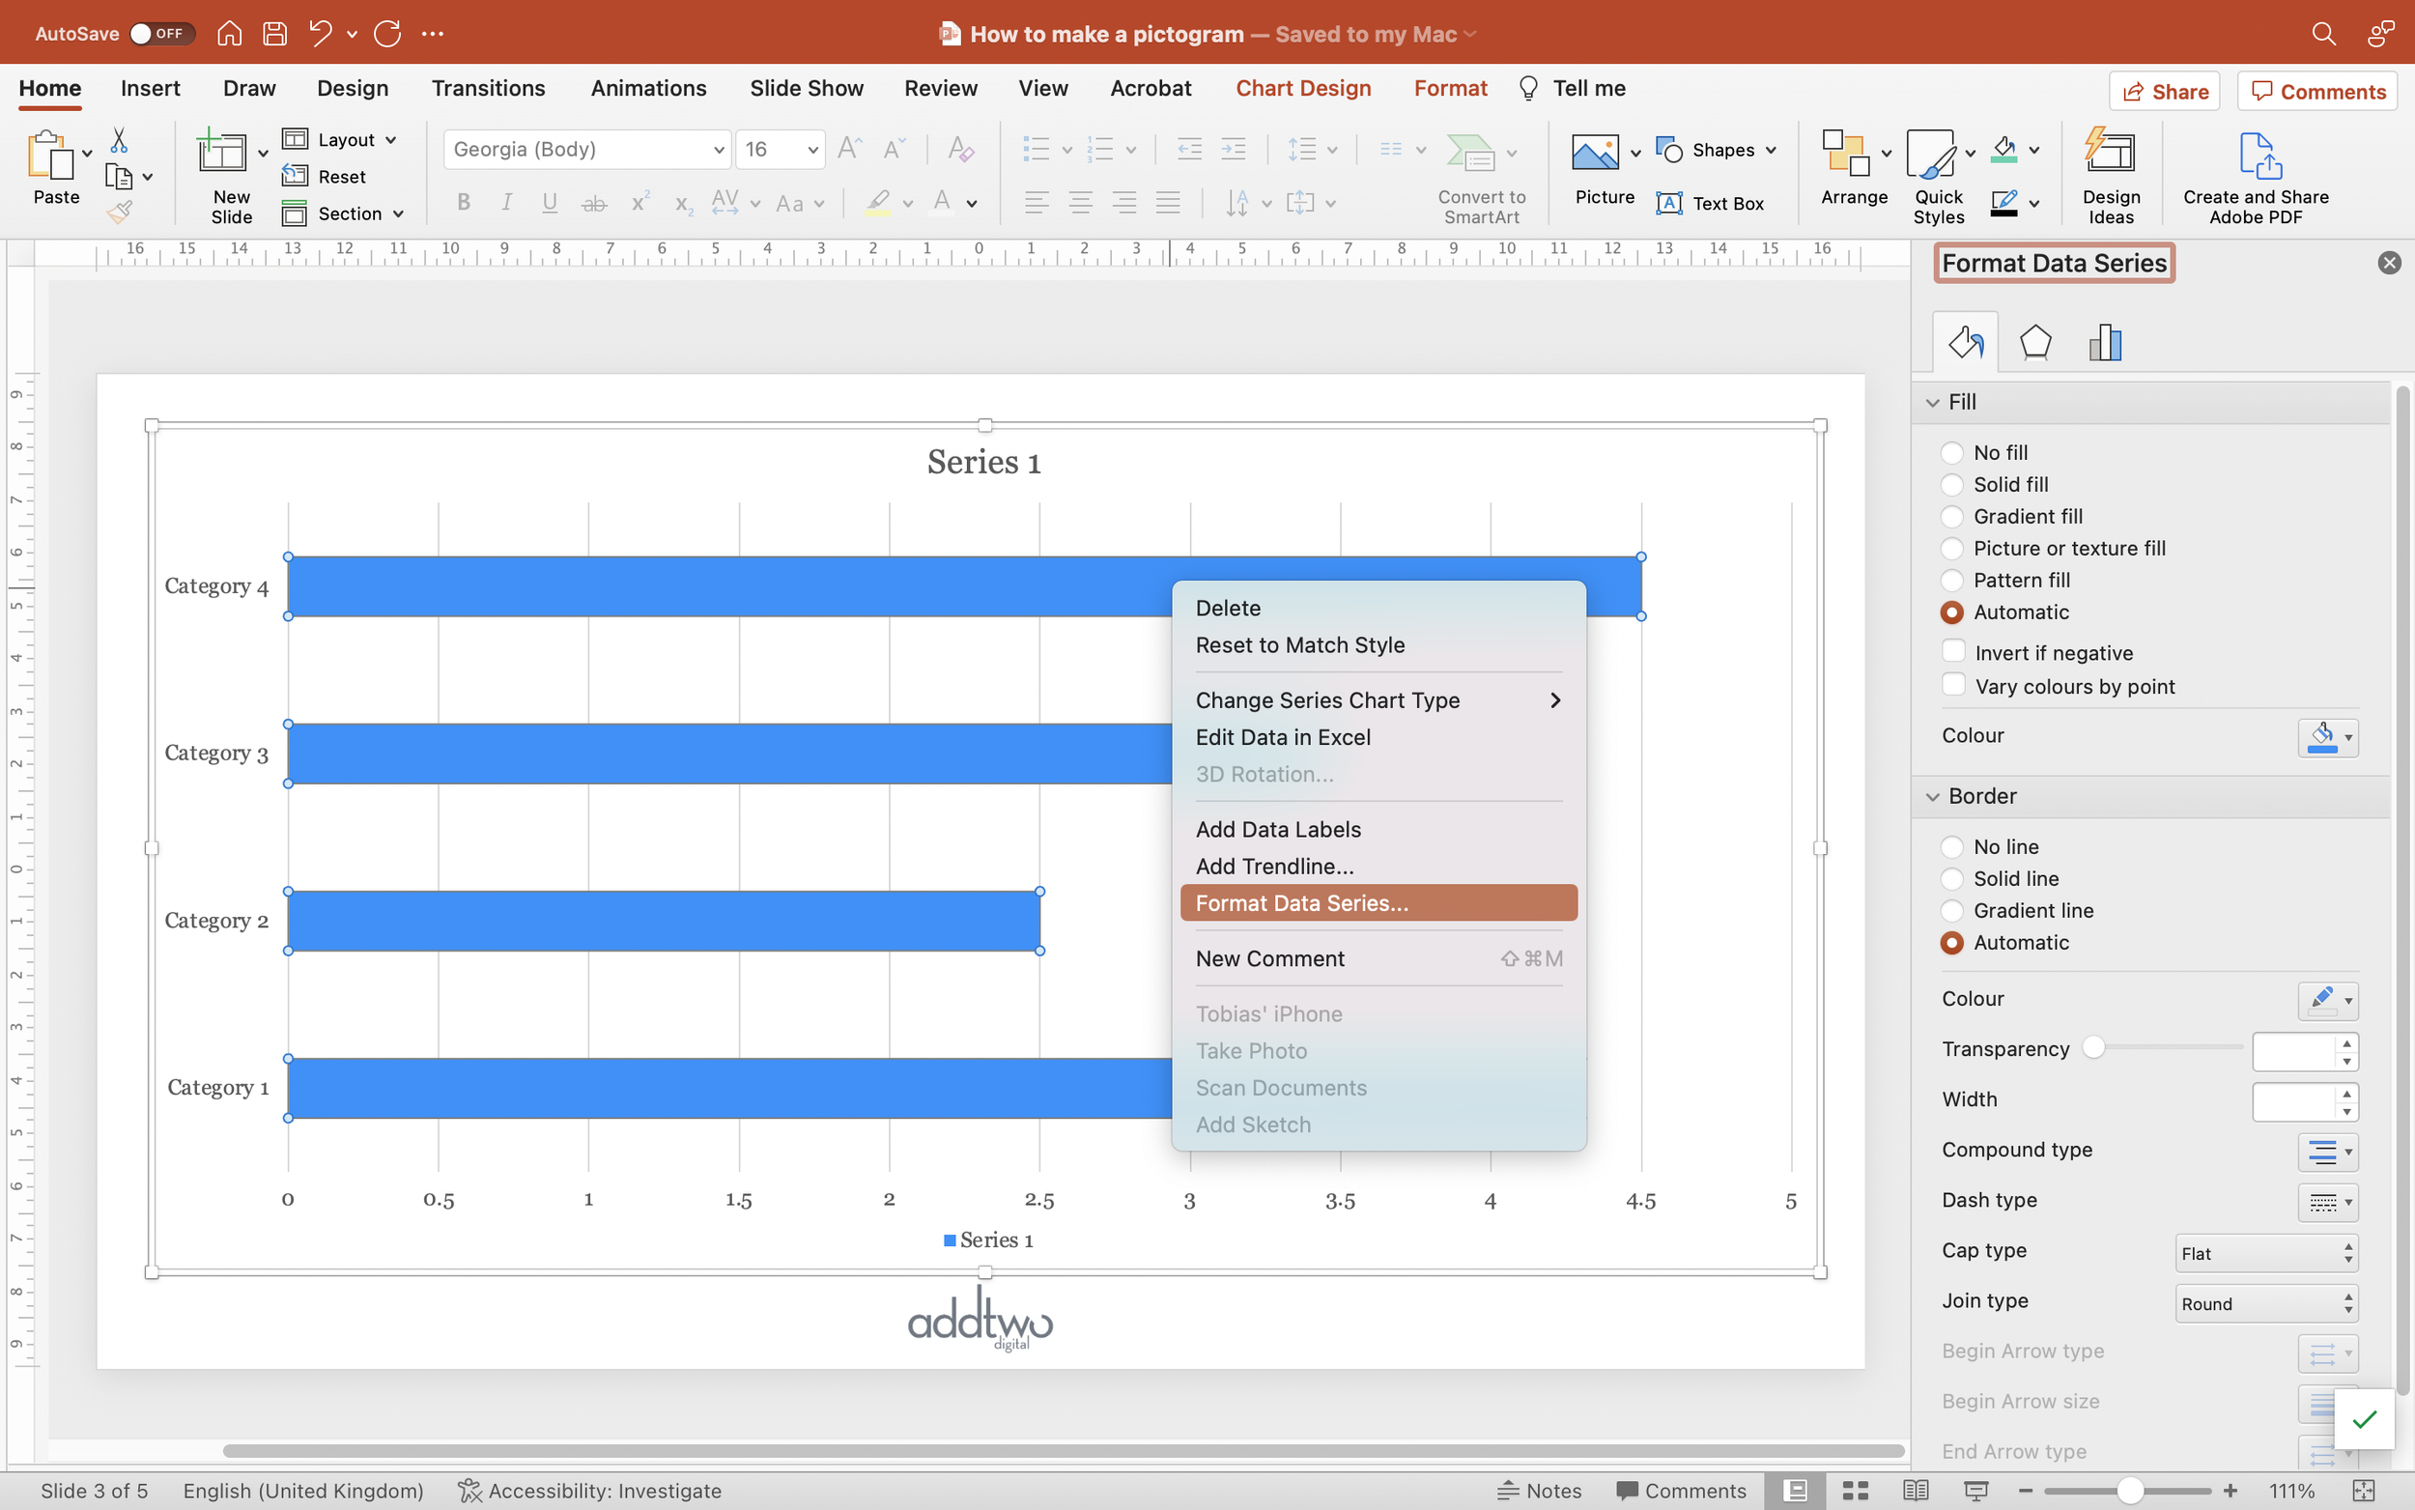Open the font name combo box
This screenshot has height=1510, width=2415.
point(587,150)
